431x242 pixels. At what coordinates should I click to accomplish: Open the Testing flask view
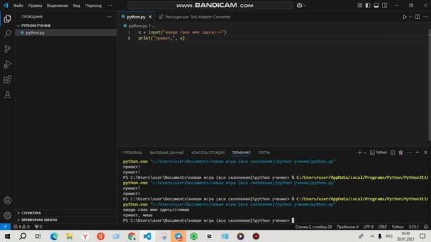tap(7, 95)
